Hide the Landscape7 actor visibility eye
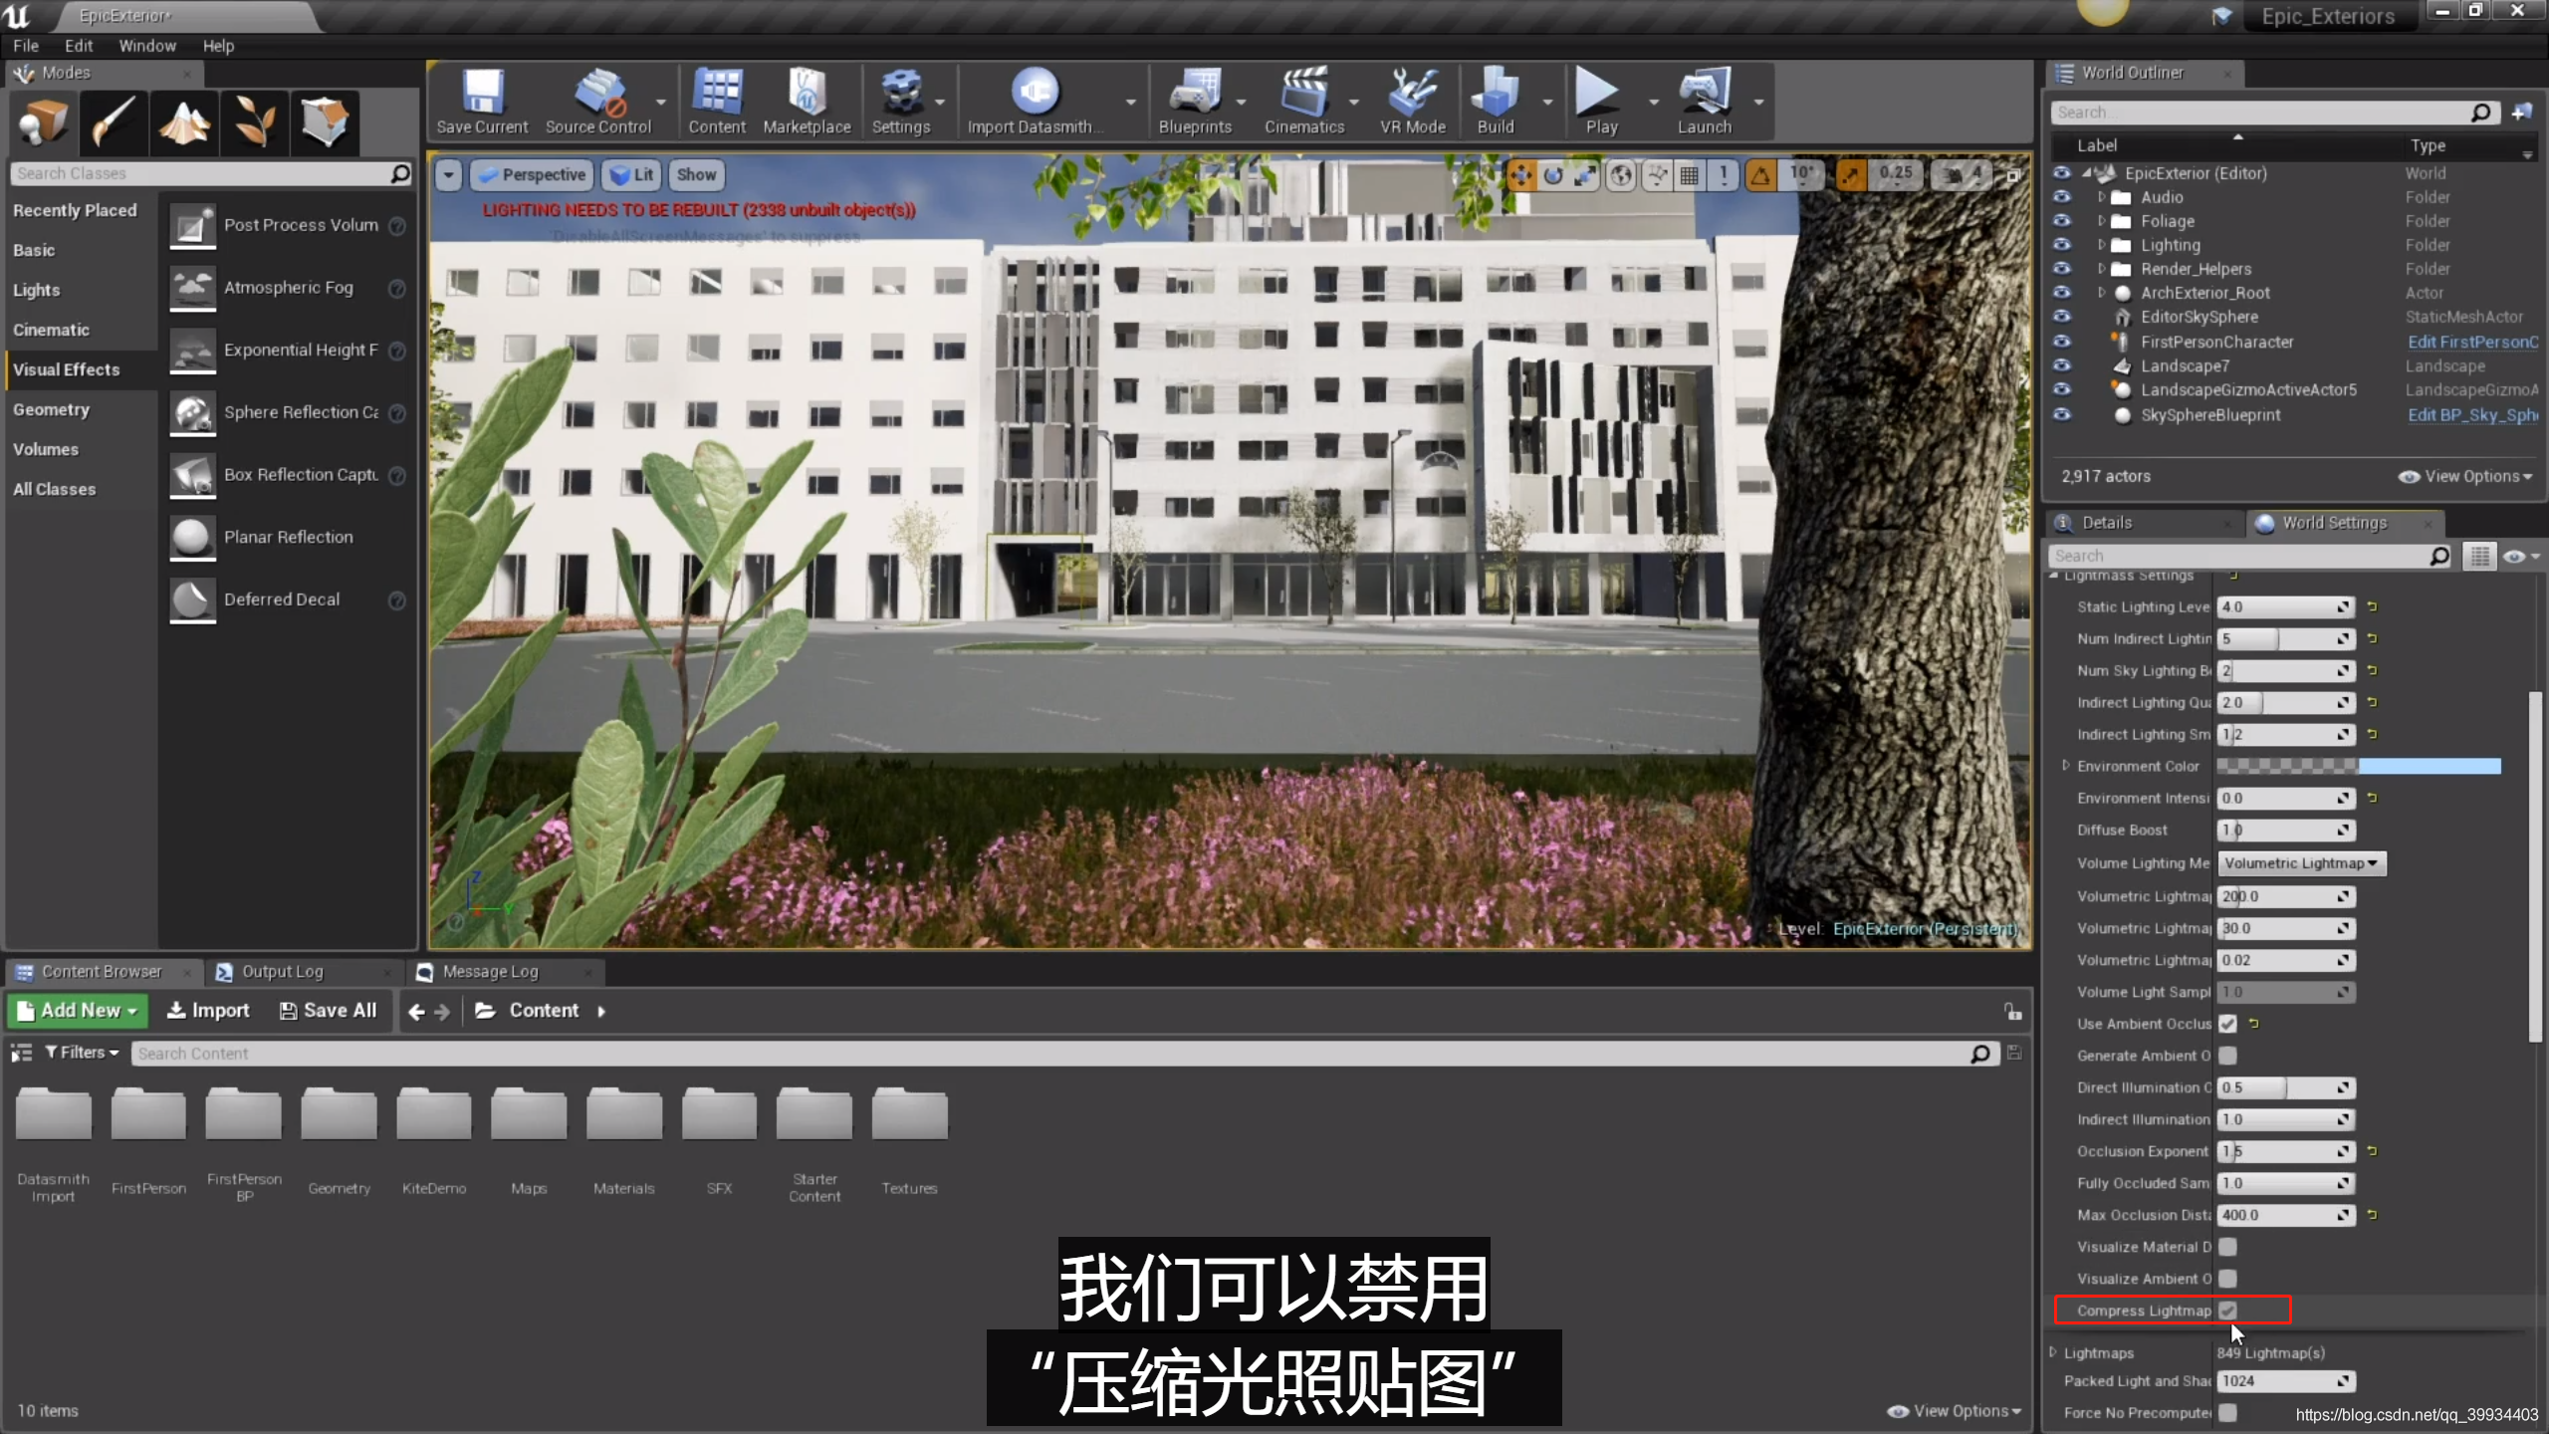Viewport: 2549px width, 1434px height. pos(2061,365)
